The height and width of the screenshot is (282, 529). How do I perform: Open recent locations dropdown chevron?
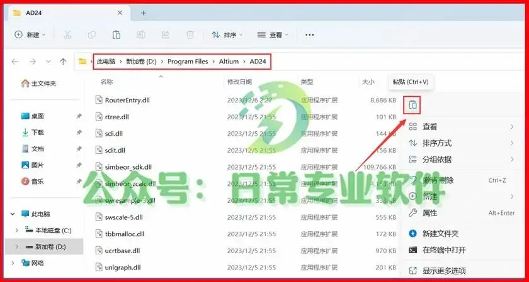48,62
